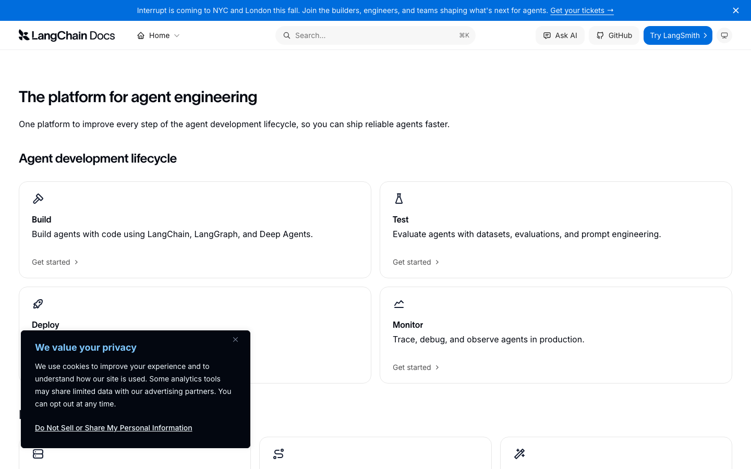Screen dimensions: 751x469
Task: Click the GitHub octocat icon
Action: [x=600, y=35]
